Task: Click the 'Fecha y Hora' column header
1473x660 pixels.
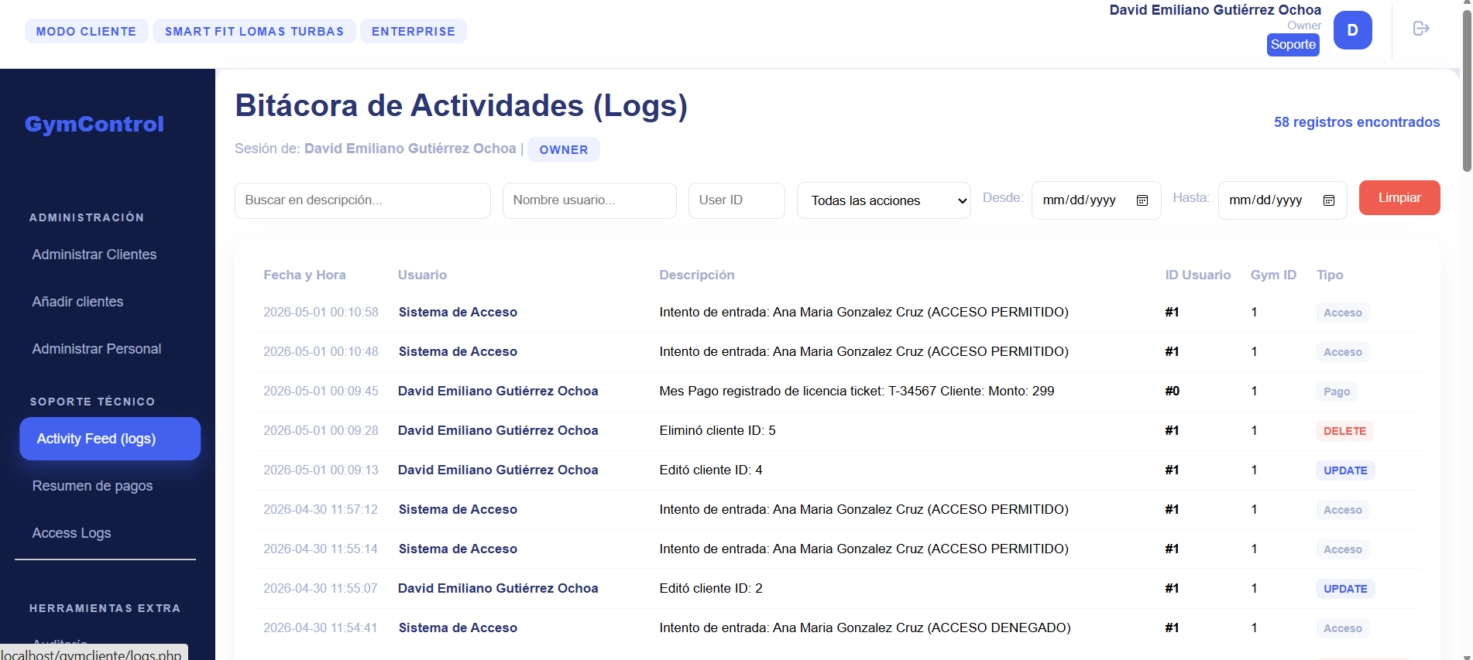Action: [304, 275]
